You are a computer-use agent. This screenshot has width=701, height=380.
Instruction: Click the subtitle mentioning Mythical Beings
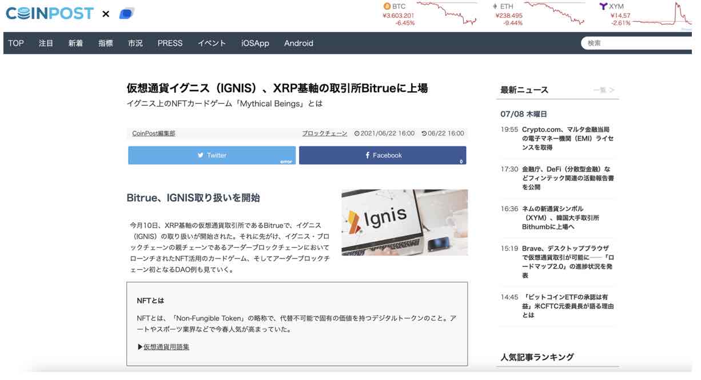point(225,104)
